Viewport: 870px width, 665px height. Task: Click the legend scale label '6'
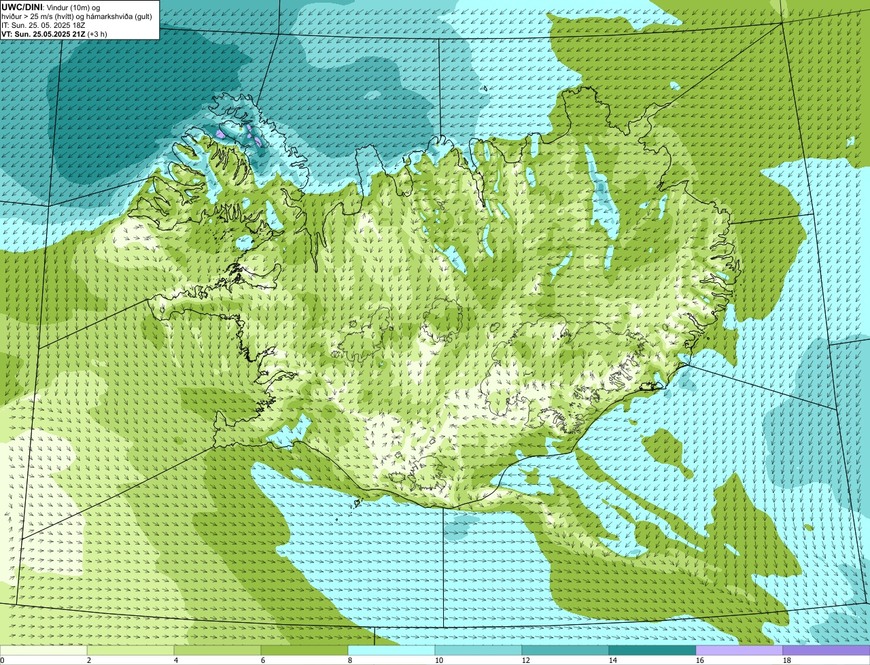263,660
